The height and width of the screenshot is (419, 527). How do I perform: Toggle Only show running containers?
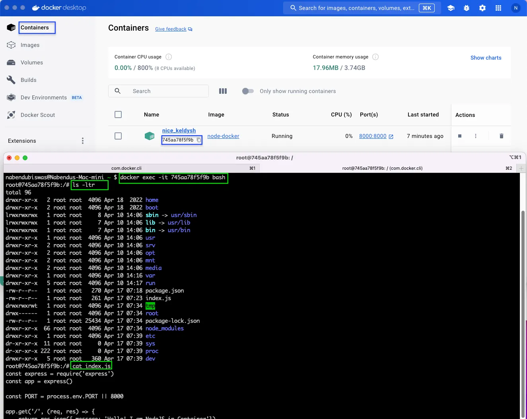click(x=248, y=91)
